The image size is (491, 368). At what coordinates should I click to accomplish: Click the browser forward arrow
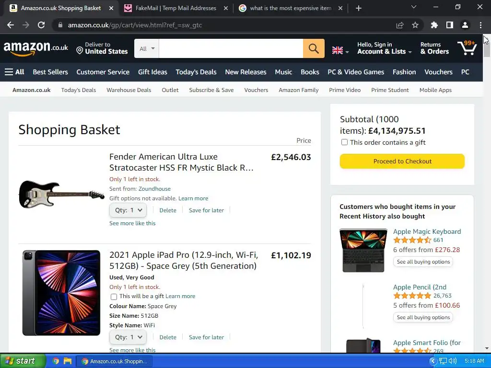pyautogui.click(x=26, y=25)
